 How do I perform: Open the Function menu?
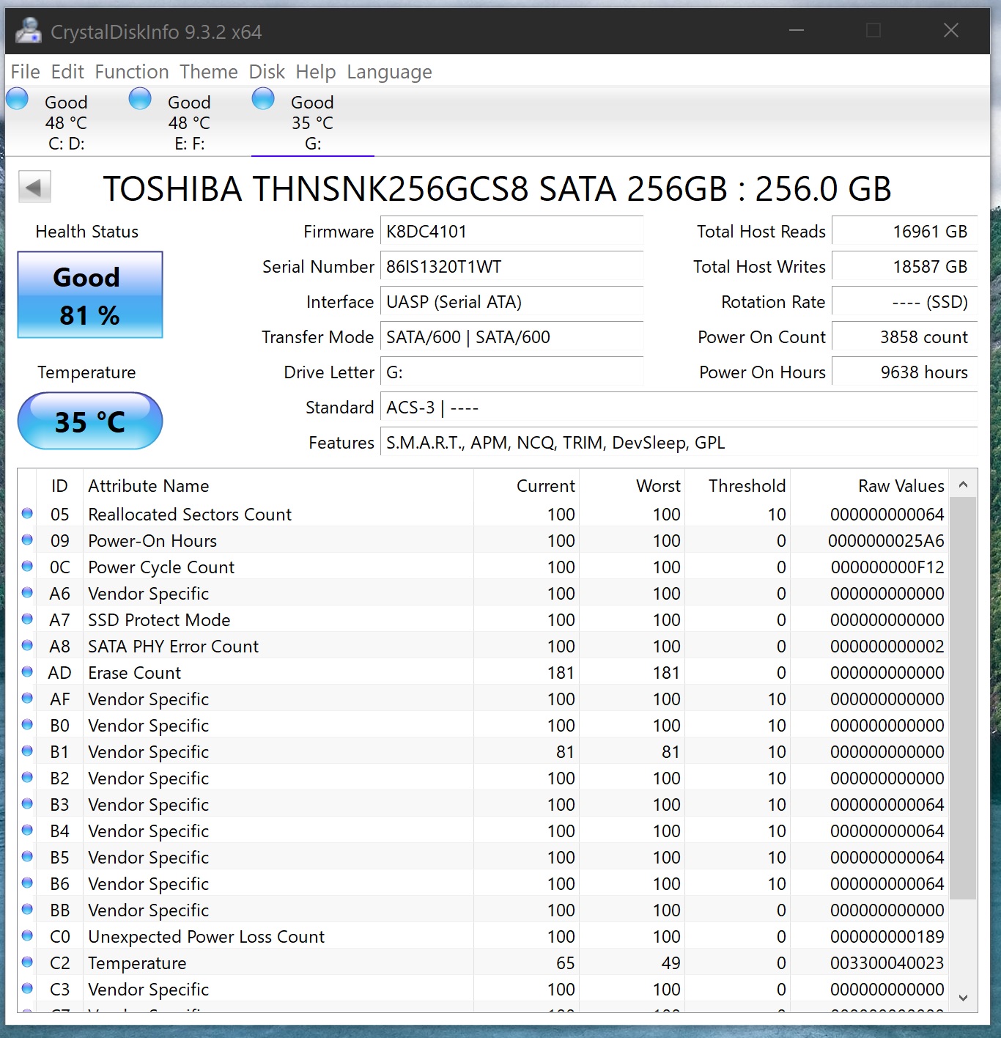[132, 72]
